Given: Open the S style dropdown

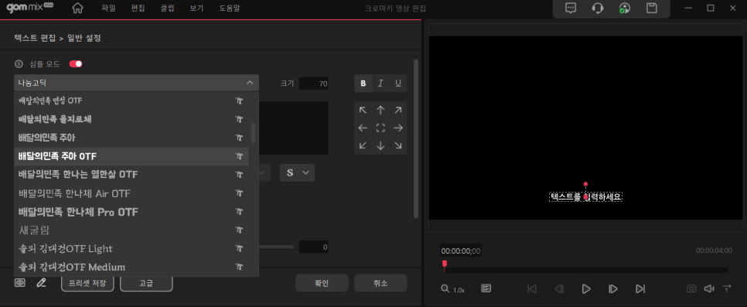Looking at the screenshot, I should [x=297, y=172].
